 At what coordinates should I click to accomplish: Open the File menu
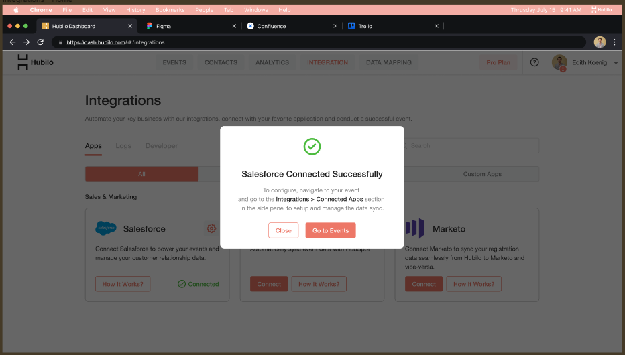67,10
